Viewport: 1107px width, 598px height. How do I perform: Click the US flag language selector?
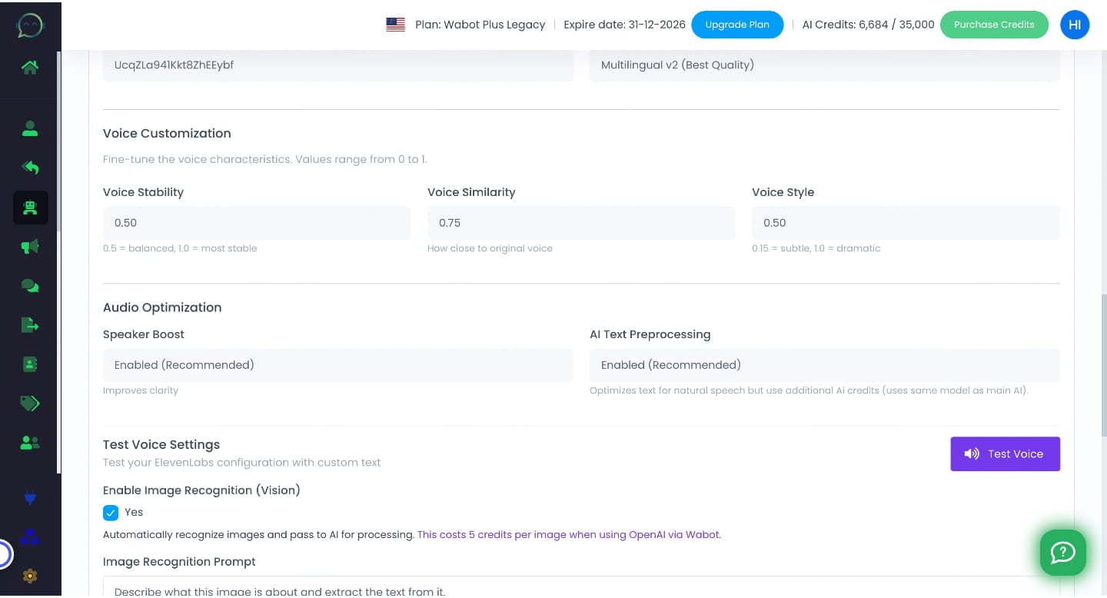point(395,24)
